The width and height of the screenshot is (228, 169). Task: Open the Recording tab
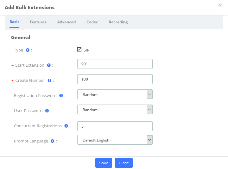click(118, 22)
